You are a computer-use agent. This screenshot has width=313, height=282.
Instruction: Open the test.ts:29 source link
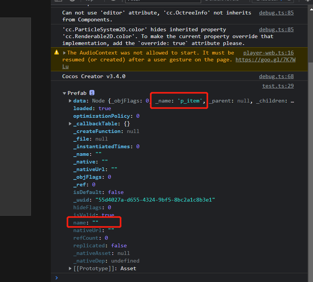tap(278, 86)
